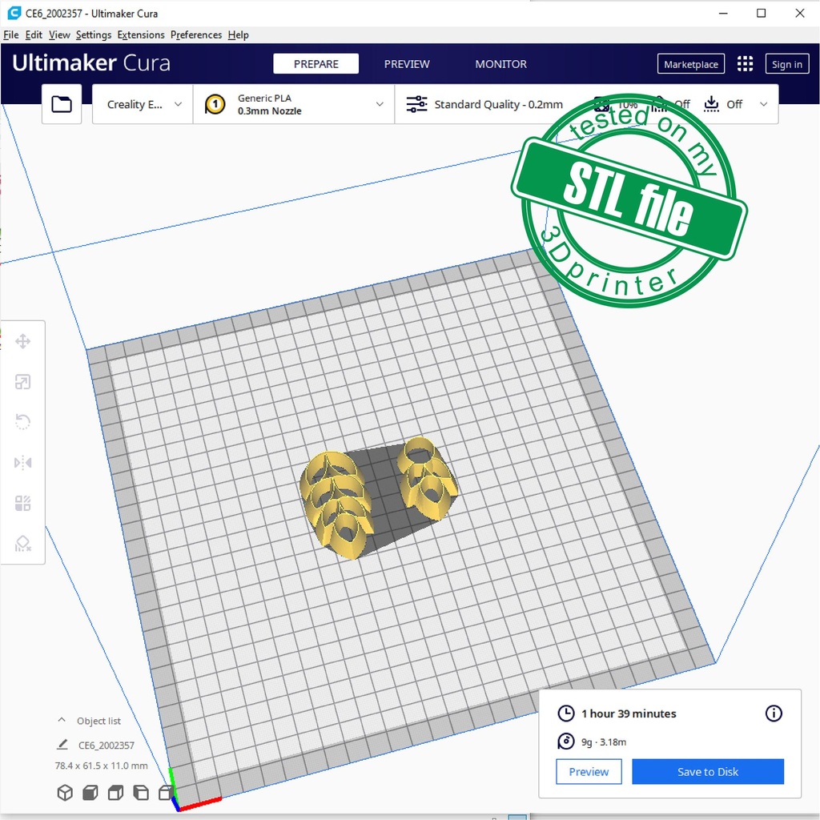Click the Marketplace button

pyautogui.click(x=690, y=64)
